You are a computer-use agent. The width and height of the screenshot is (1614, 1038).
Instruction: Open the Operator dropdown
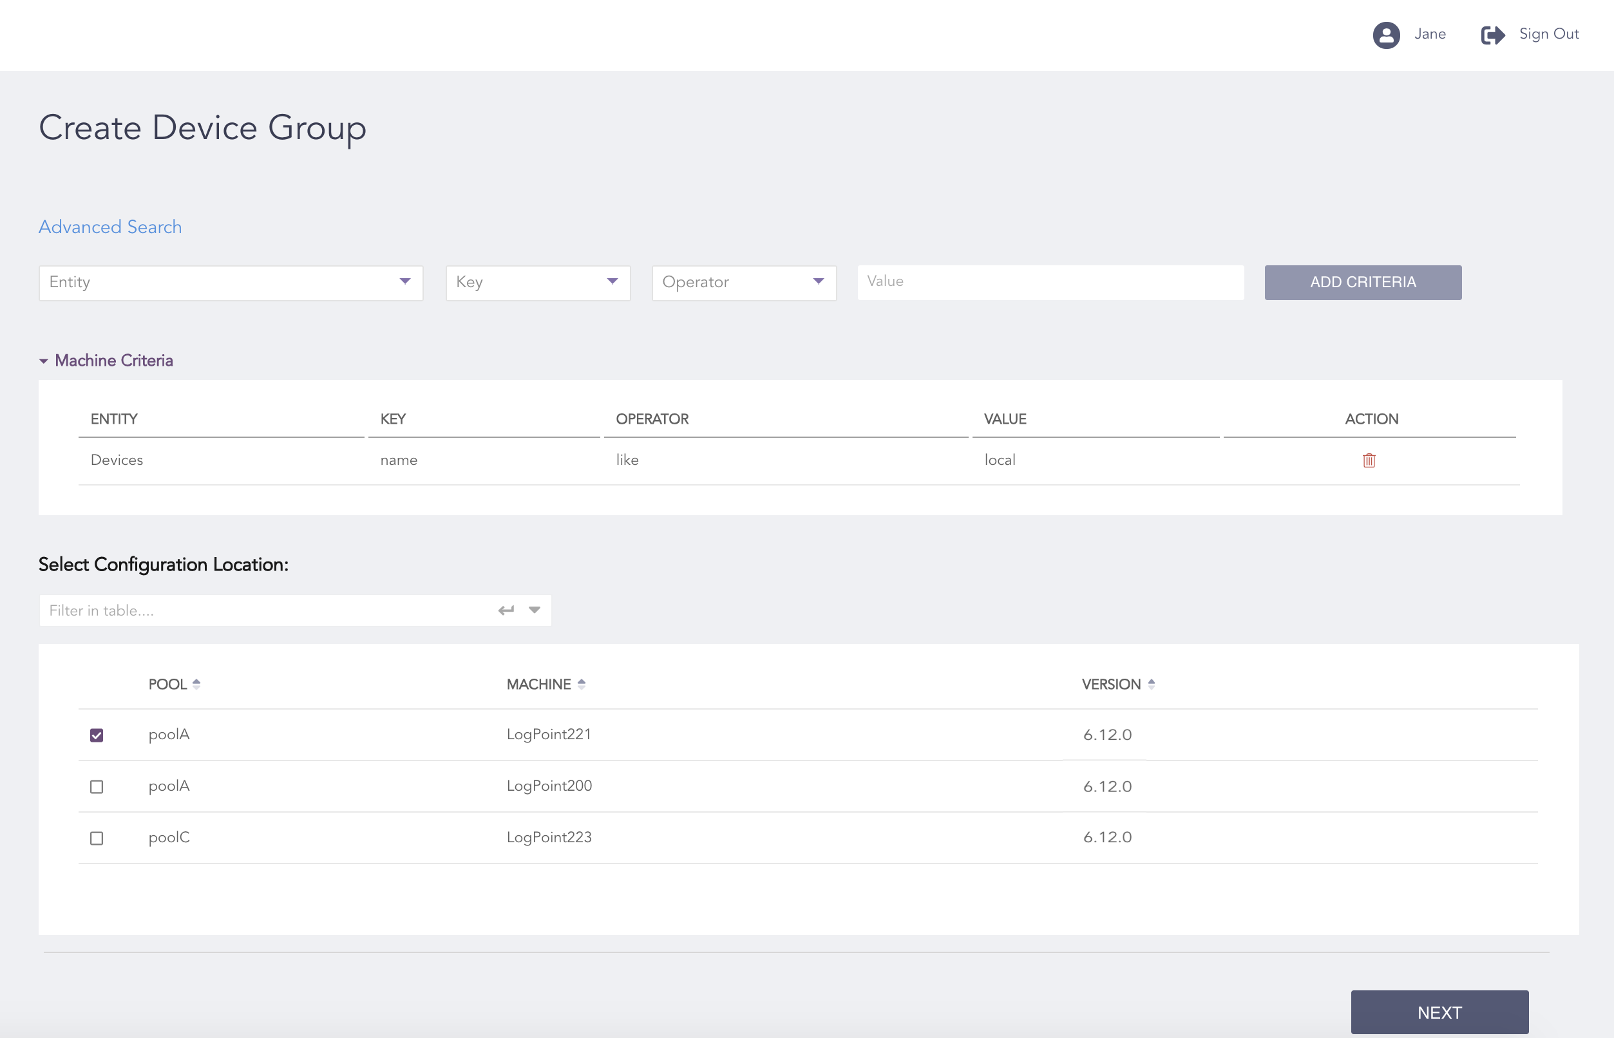point(818,283)
